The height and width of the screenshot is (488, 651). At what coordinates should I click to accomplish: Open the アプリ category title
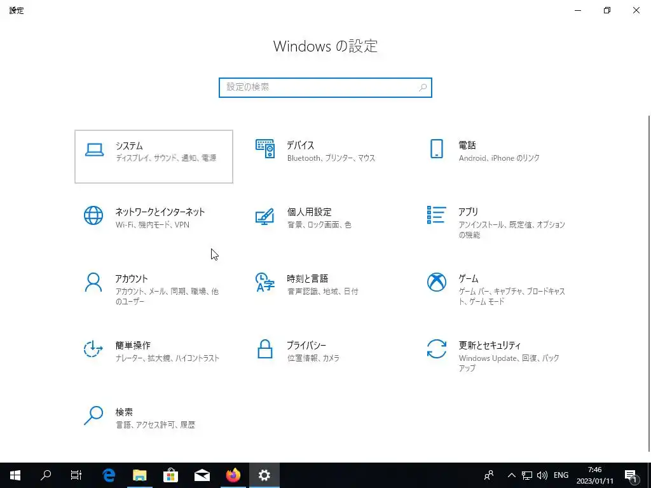(469, 212)
